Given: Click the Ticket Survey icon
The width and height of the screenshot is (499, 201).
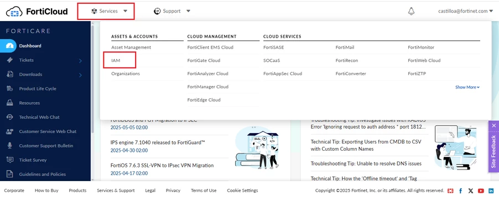Looking at the screenshot, I should [10, 160].
